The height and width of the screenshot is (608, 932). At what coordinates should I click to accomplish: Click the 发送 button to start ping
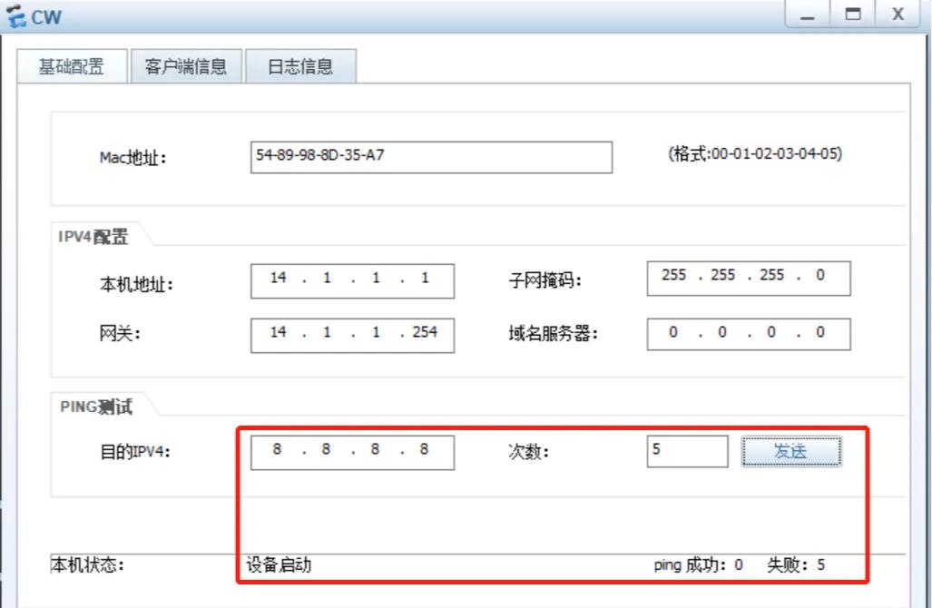point(792,450)
